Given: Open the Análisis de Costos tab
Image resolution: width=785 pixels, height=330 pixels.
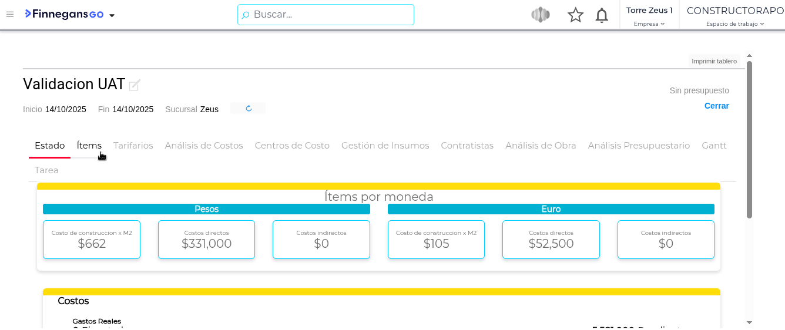Looking at the screenshot, I should (x=203, y=146).
